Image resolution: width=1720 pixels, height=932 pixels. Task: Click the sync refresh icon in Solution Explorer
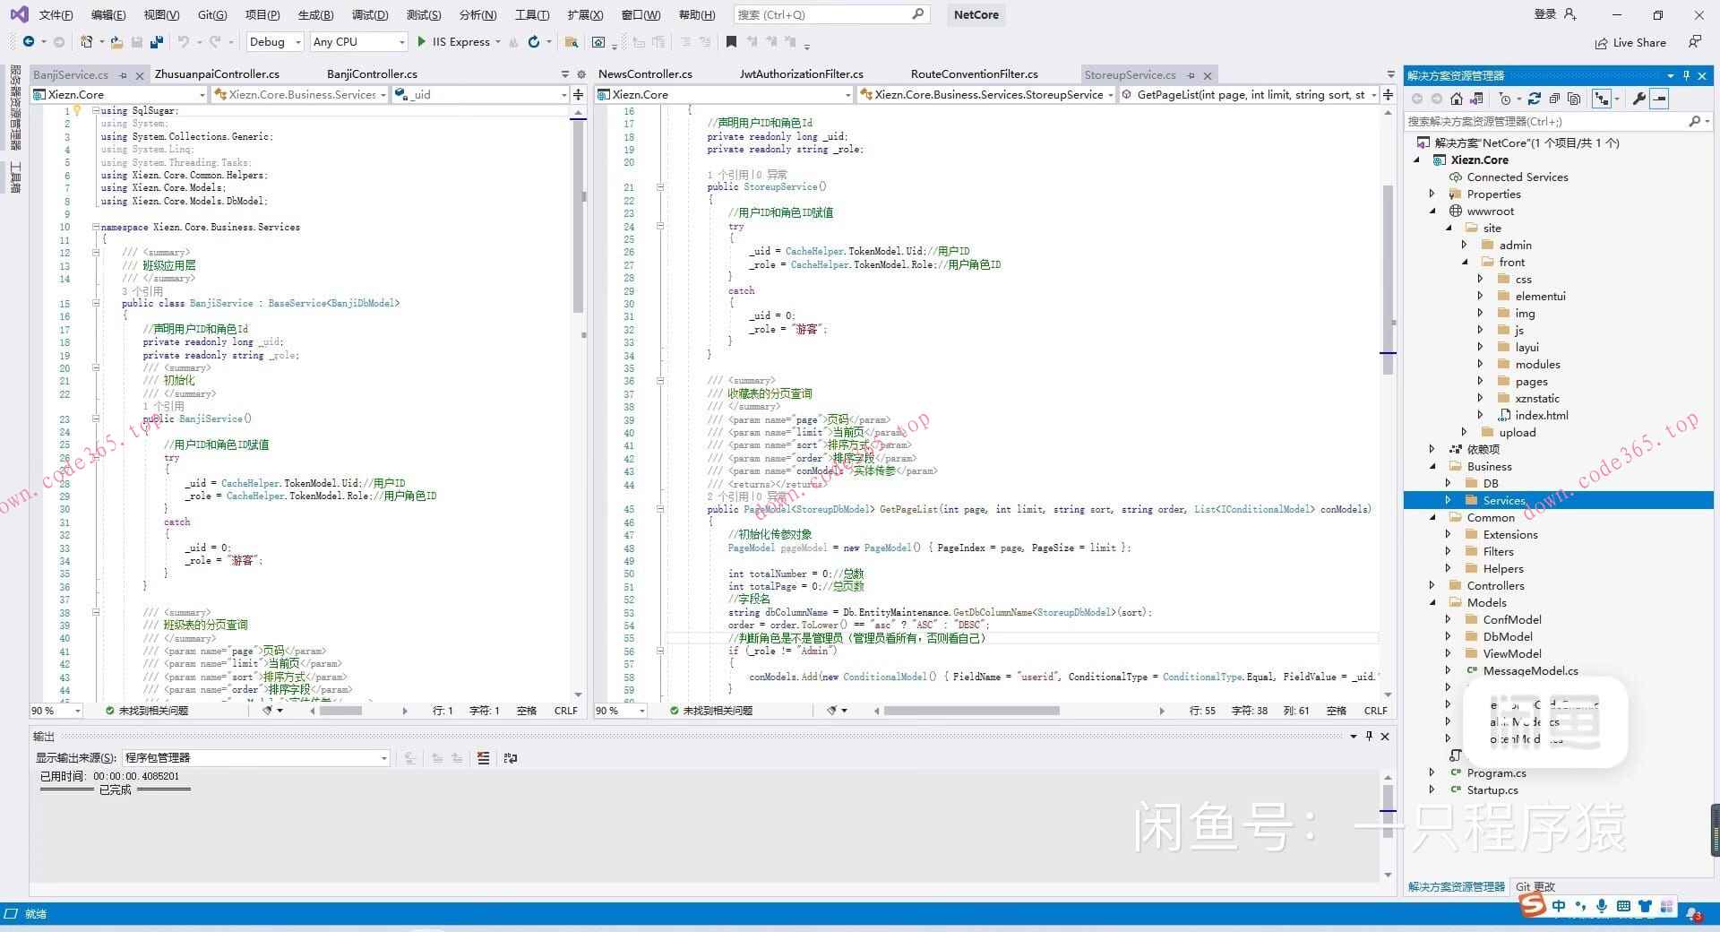1535,99
